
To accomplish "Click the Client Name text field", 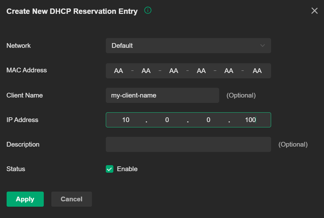I will click(x=162, y=95).
